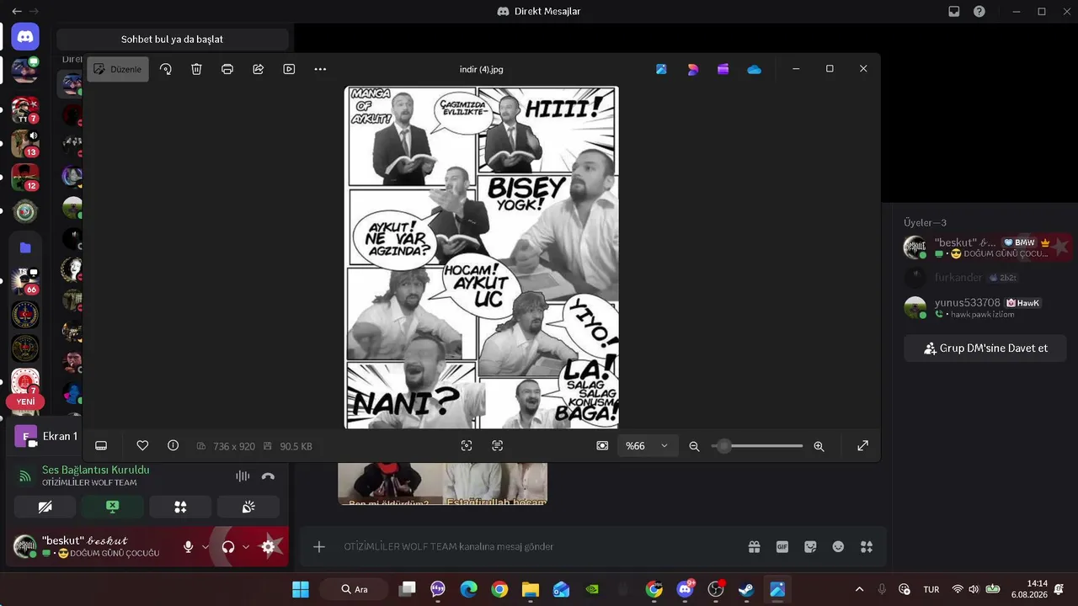Viewport: 1078px width, 606px height.
Task: Extract text from image icon
Action: click(498, 446)
